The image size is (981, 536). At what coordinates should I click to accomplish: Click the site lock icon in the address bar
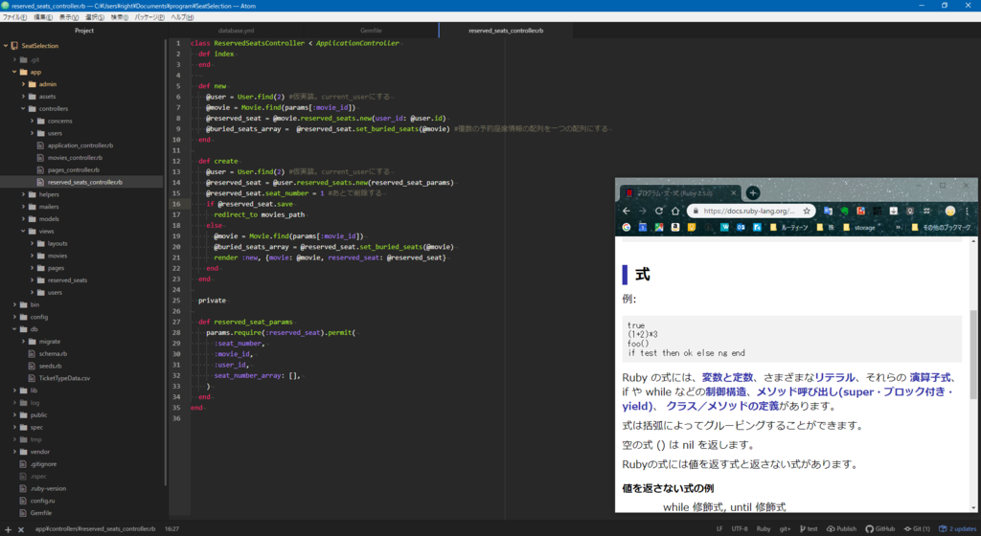coord(696,212)
